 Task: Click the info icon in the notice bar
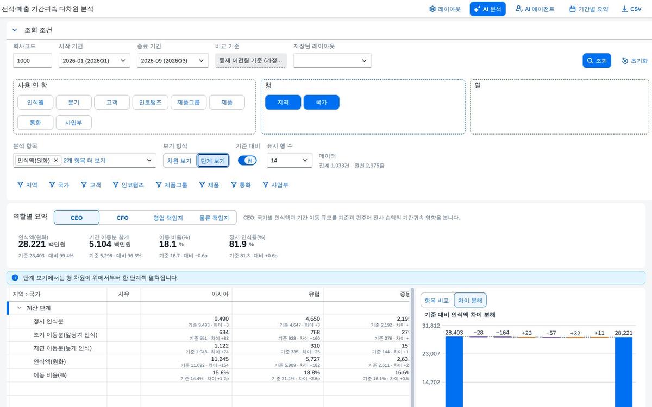[15, 277]
